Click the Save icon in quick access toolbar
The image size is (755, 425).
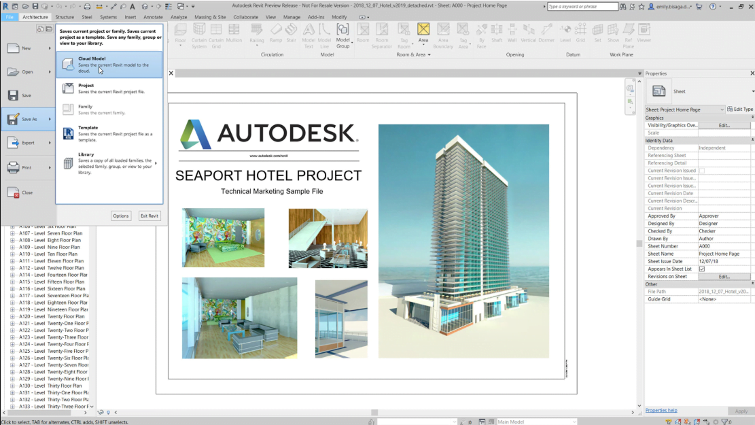35,6
